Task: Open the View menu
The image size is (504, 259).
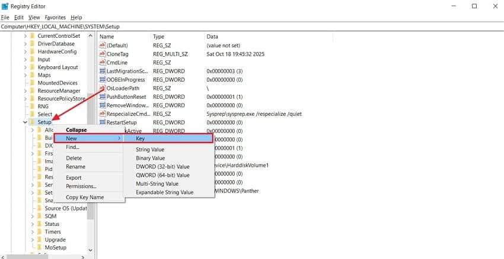Action: pyautogui.click(x=34, y=17)
